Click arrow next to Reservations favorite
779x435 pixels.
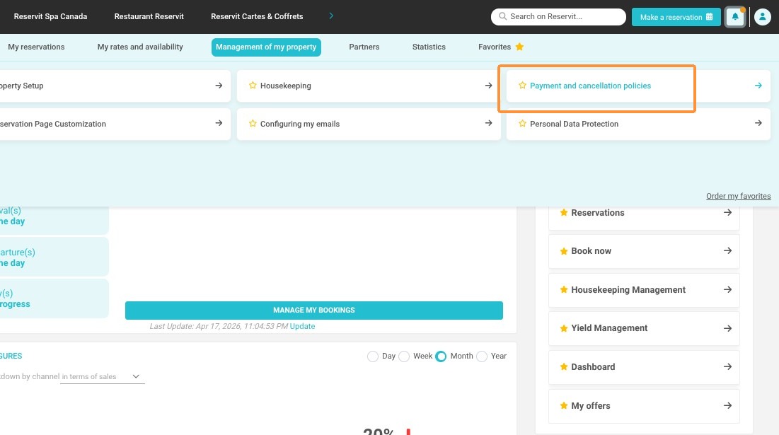[727, 212]
